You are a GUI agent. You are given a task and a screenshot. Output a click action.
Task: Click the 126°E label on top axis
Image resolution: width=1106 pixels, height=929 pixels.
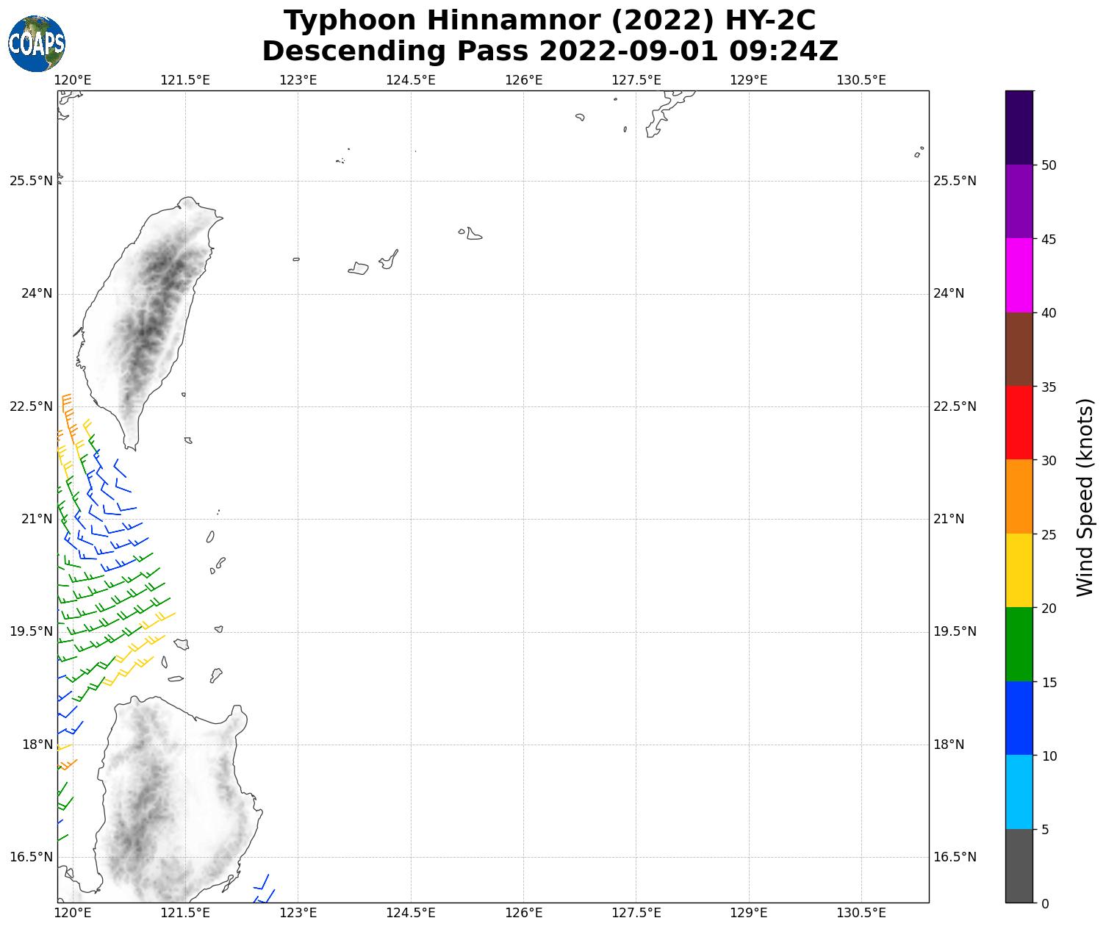click(523, 80)
